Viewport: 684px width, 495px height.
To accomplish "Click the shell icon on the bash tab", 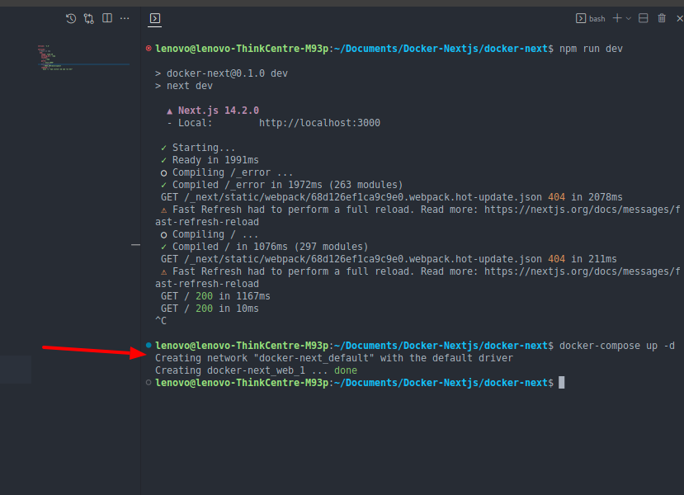I will click(583, 17).
